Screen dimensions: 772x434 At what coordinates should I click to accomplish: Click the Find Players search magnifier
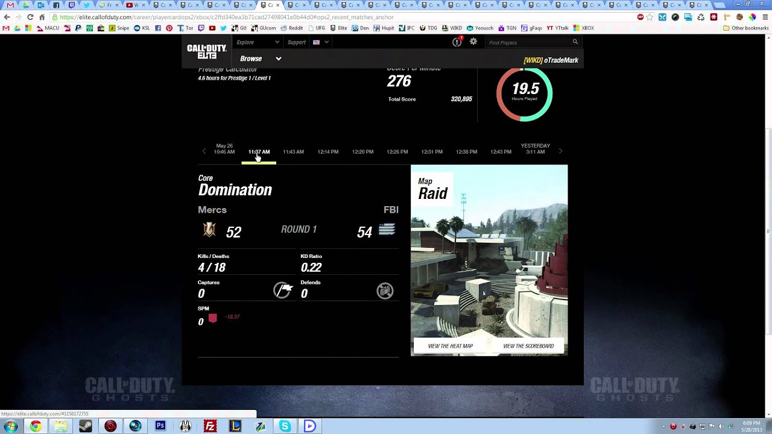tap(575, 42)
